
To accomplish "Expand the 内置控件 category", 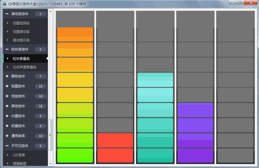I will pos(18,116).
